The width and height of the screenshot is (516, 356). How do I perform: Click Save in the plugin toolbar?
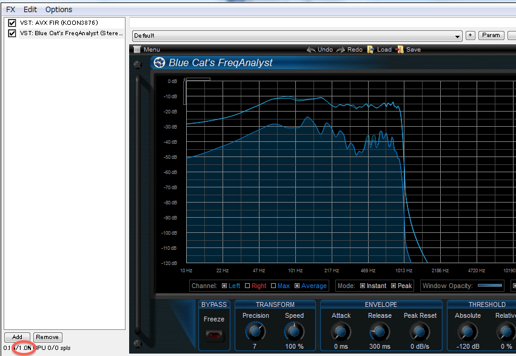point(414,49)
